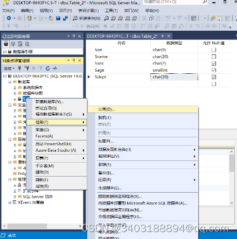Image resolution: width=237 pixels, height=239 pixels.
Task: Click the Connect plug icon in Object Explorer
Action: point(19,68)
